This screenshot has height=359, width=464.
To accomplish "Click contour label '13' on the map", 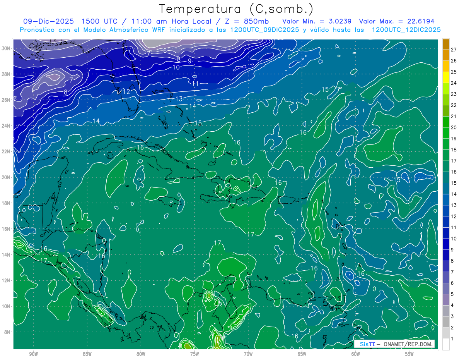I will (179, 99).
